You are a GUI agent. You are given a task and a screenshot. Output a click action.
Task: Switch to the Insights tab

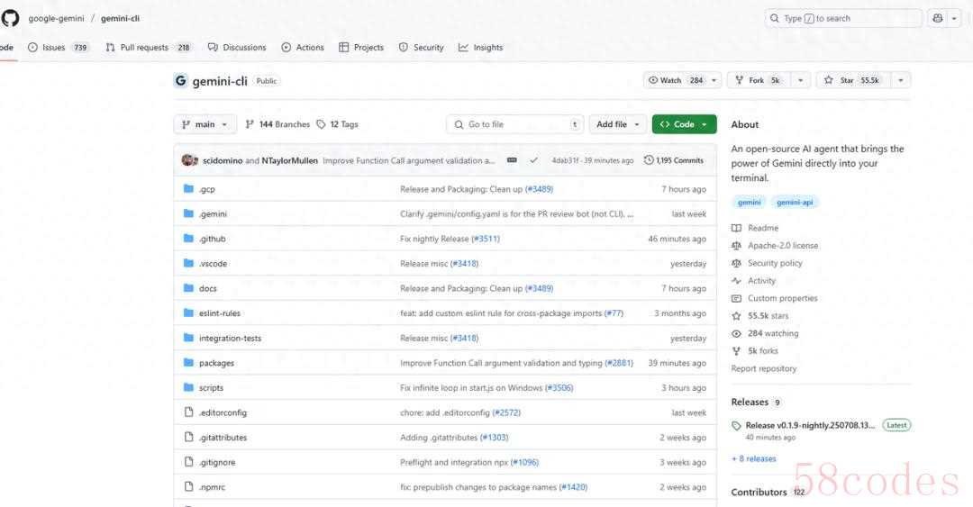pyautogui.click(x=480, y=47)
